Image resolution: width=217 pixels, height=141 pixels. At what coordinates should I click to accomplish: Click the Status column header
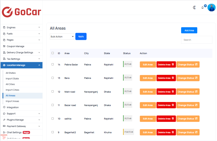coord(127,53)
